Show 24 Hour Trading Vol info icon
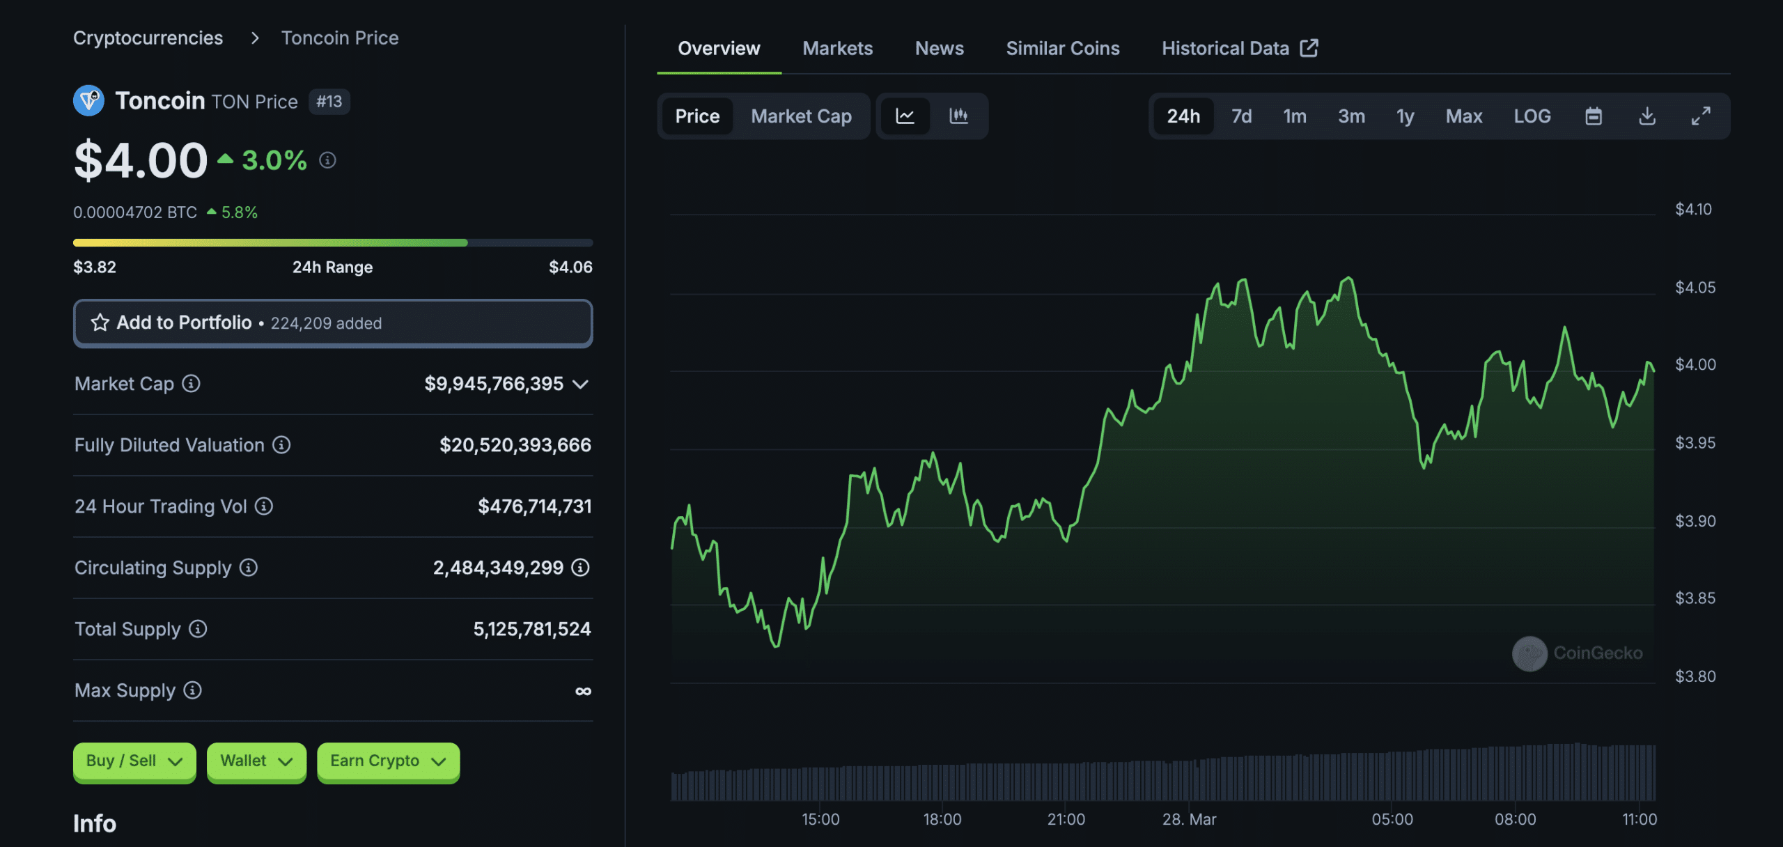The height and width of the screenshot is (847, 1783). point(263,506)
